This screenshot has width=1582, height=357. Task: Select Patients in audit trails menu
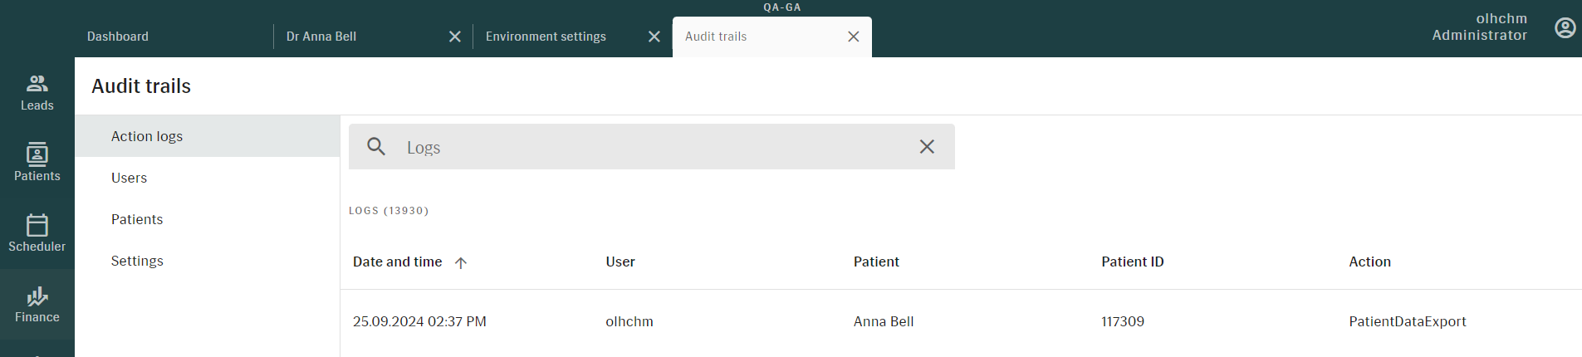(208, 219)
